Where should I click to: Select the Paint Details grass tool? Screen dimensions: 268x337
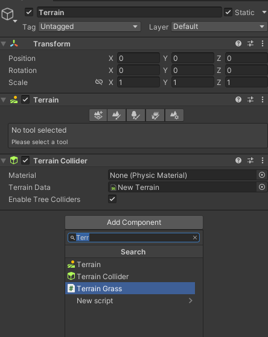click(x=155, y=115)
